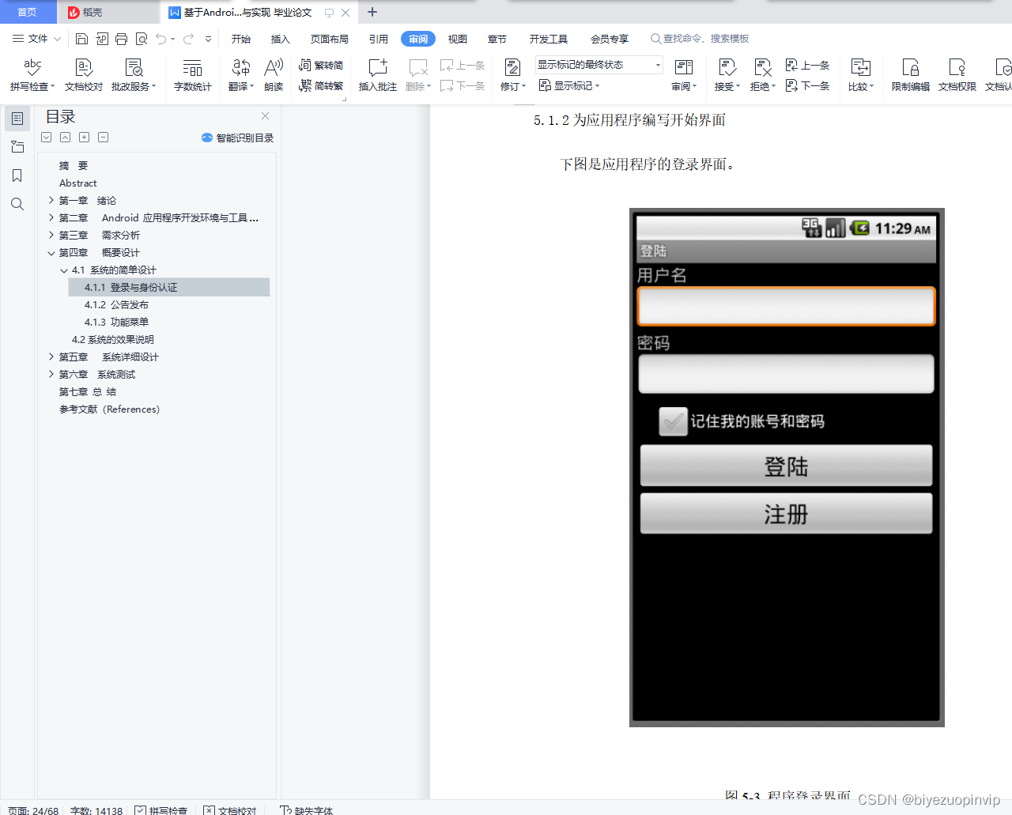Toggle 拼写检查 in the status bar
This screenshot has height=815, width=1012.
(161, 810)
